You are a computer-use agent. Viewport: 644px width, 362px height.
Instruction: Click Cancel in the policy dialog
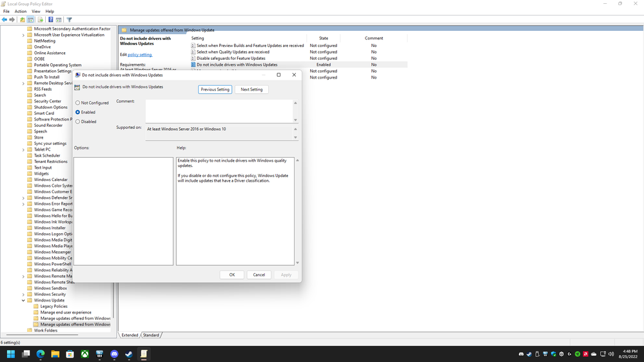click(259, 275)
